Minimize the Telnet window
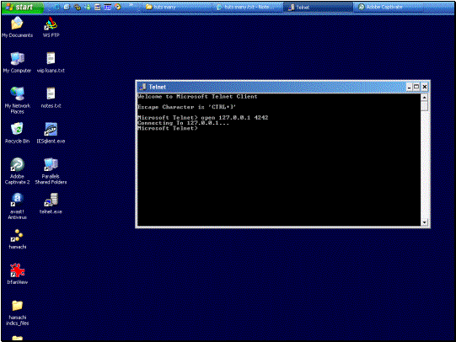Screen dimensions: 456x342 click(409, 87)
